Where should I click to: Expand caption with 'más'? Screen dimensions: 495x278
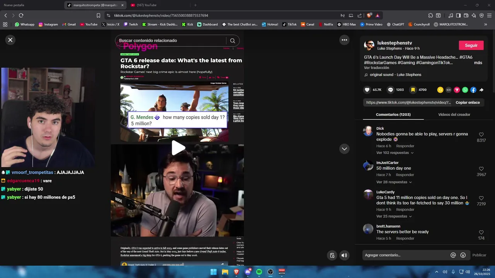478,63
